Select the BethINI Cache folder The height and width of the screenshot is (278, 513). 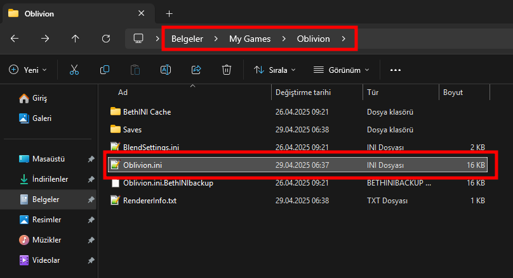click(x=298, y=112)
